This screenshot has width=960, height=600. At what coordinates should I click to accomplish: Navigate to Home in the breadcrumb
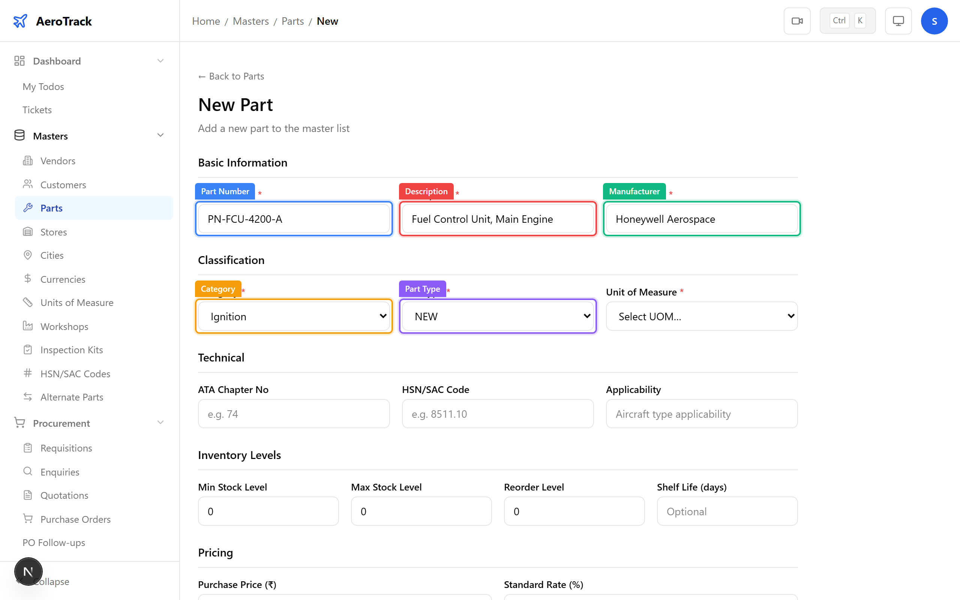click(x=205, y=21)
